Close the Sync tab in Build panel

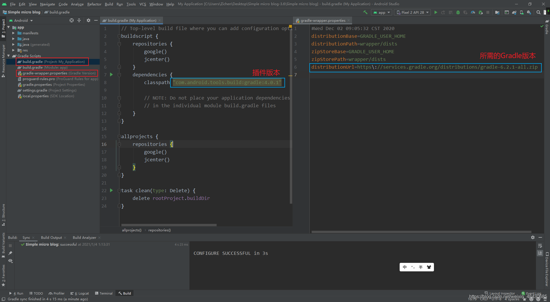pyautogui.click(x=33, y=237)
